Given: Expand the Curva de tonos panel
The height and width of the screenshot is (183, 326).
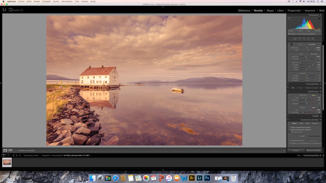Looking at the screenshot, I should [312, 84].
